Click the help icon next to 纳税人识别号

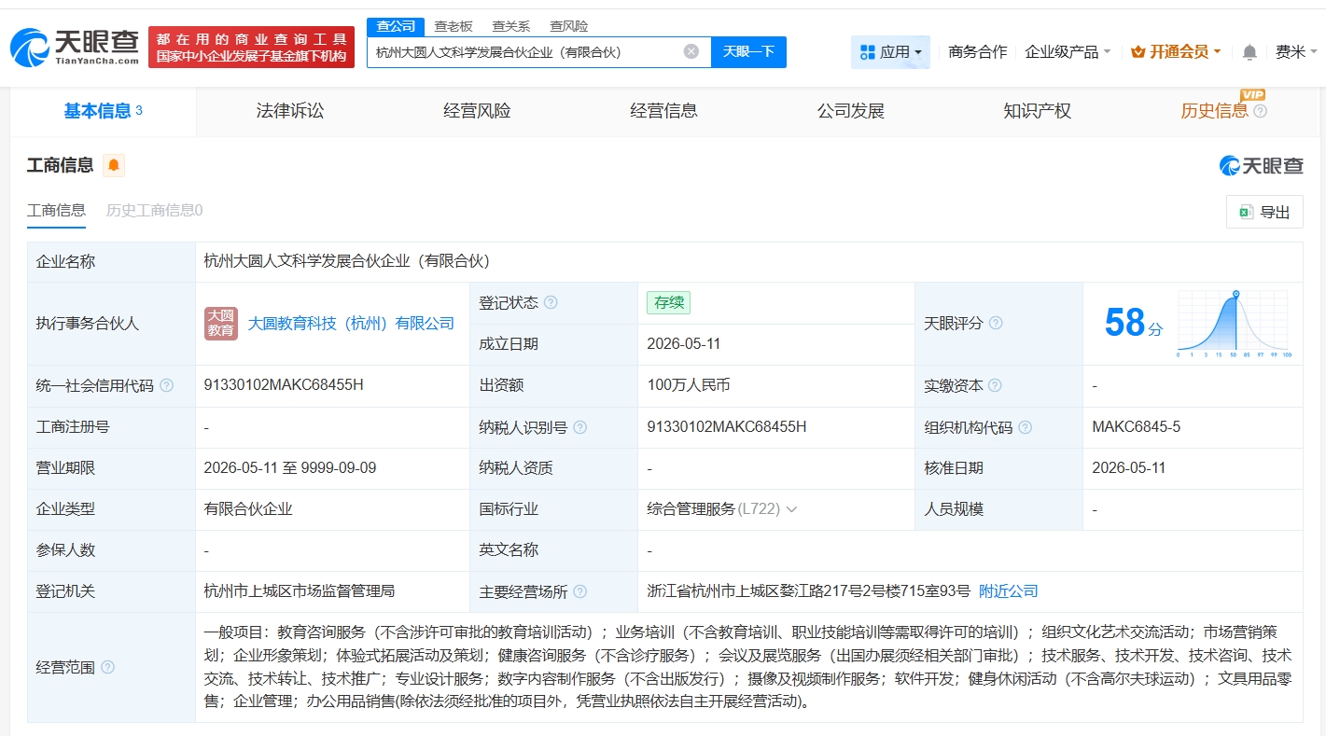580,427
